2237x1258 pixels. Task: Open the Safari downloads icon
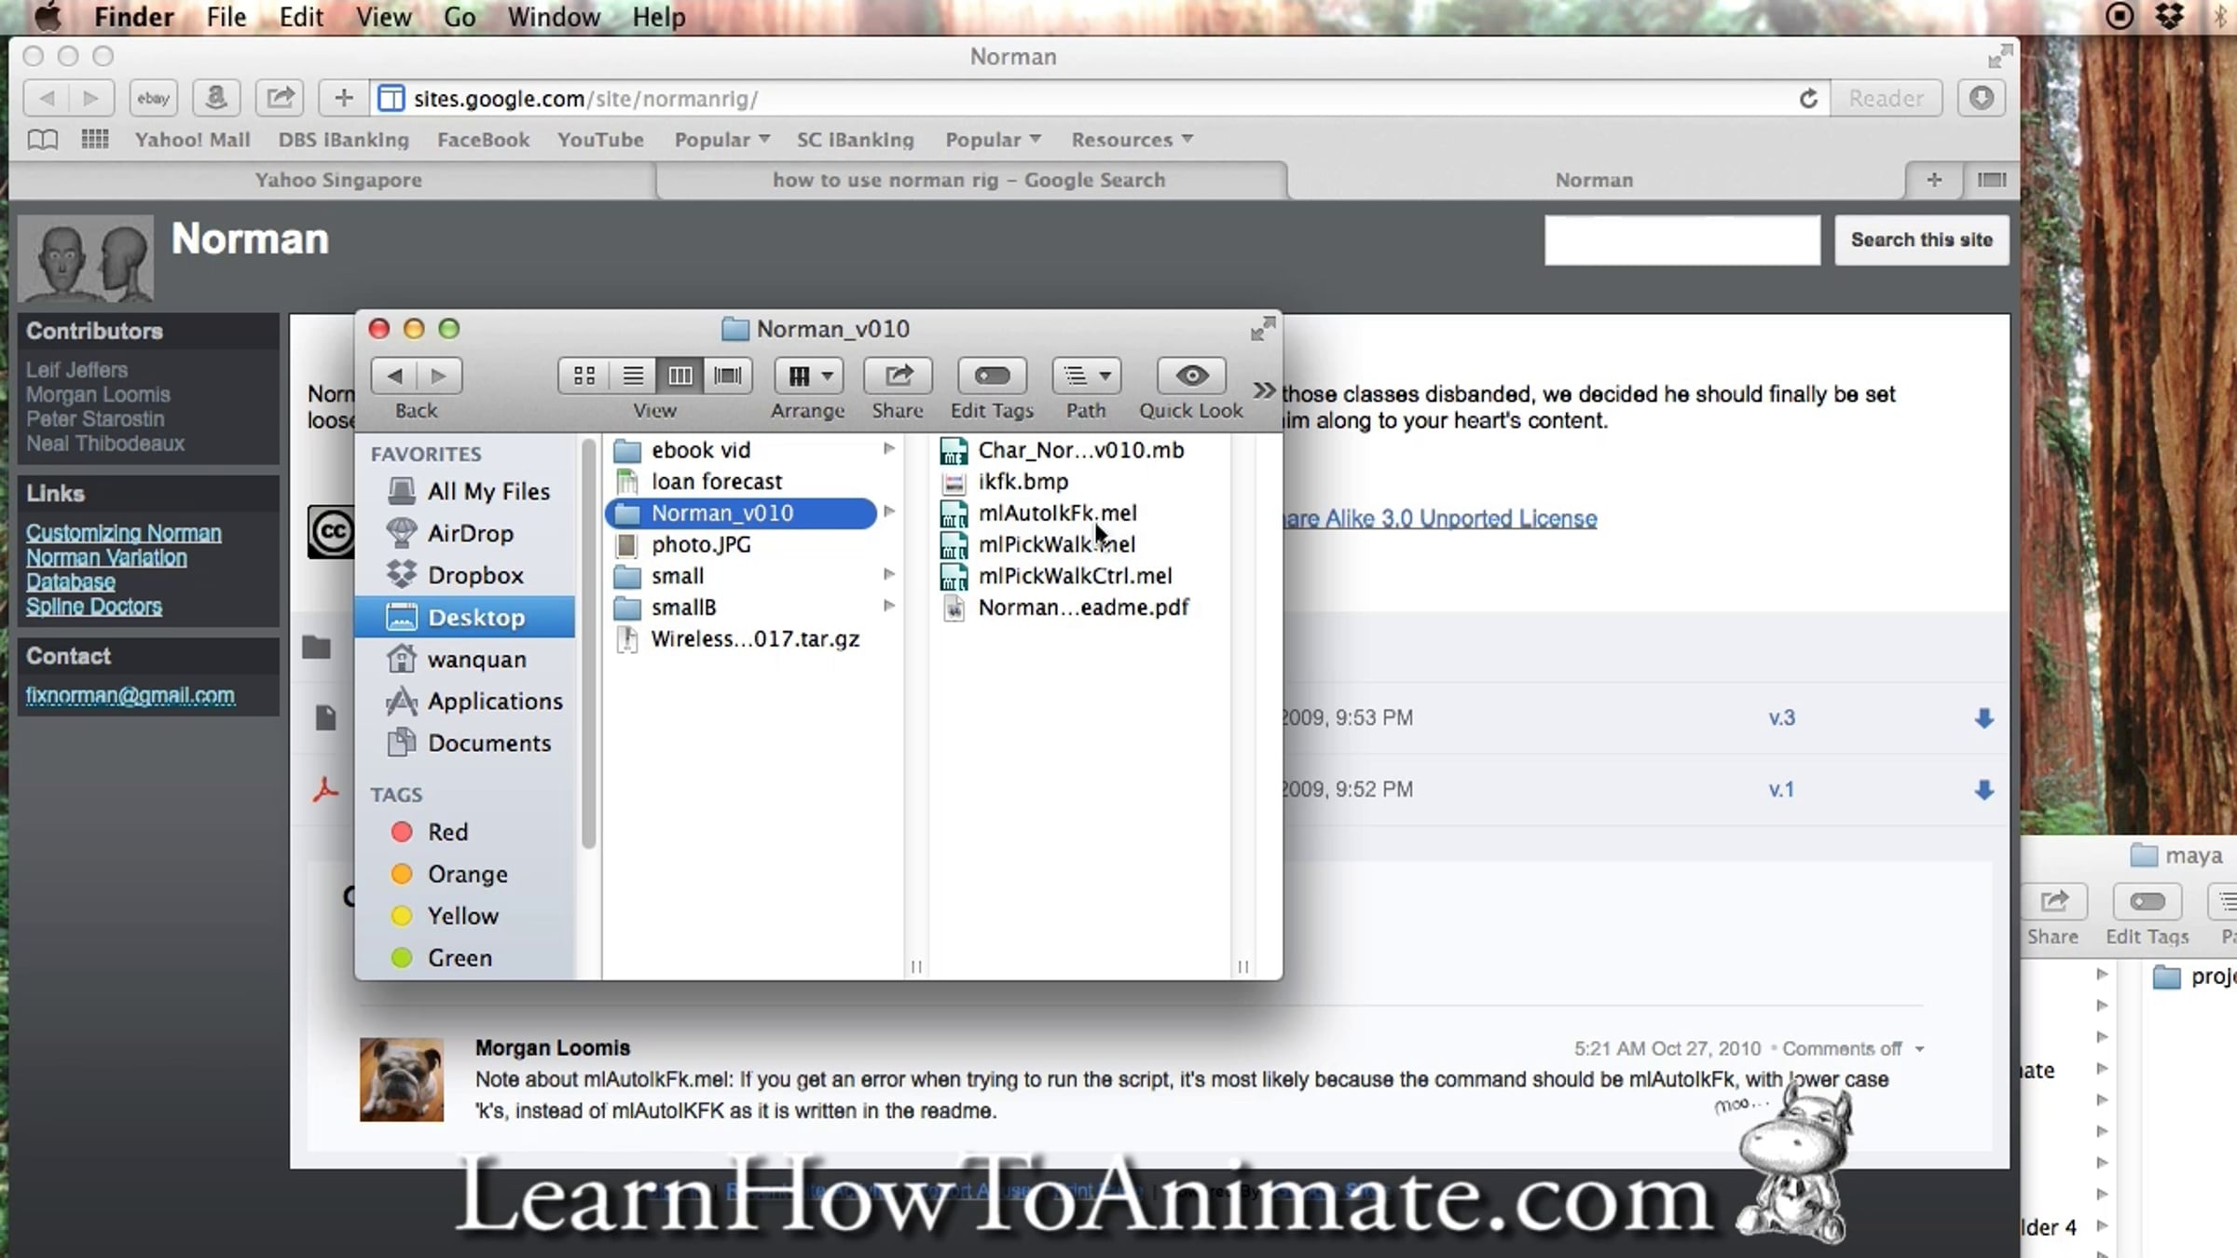pyautogui.click(x=1982, y=99)
